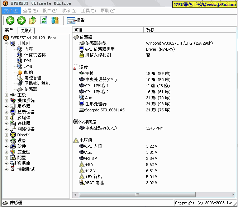Click the horizontal scrollbar thumb
Screen dimensions: 238x207
137,195
